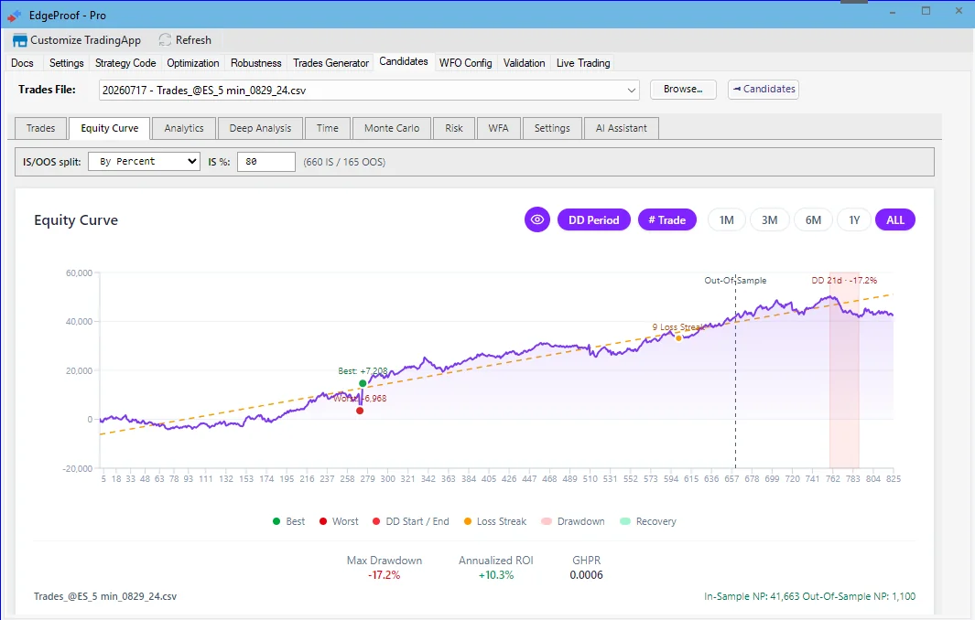This screenshot has height=620, width=975.
Task: Open the Docs tab
Action: [22, 63]
